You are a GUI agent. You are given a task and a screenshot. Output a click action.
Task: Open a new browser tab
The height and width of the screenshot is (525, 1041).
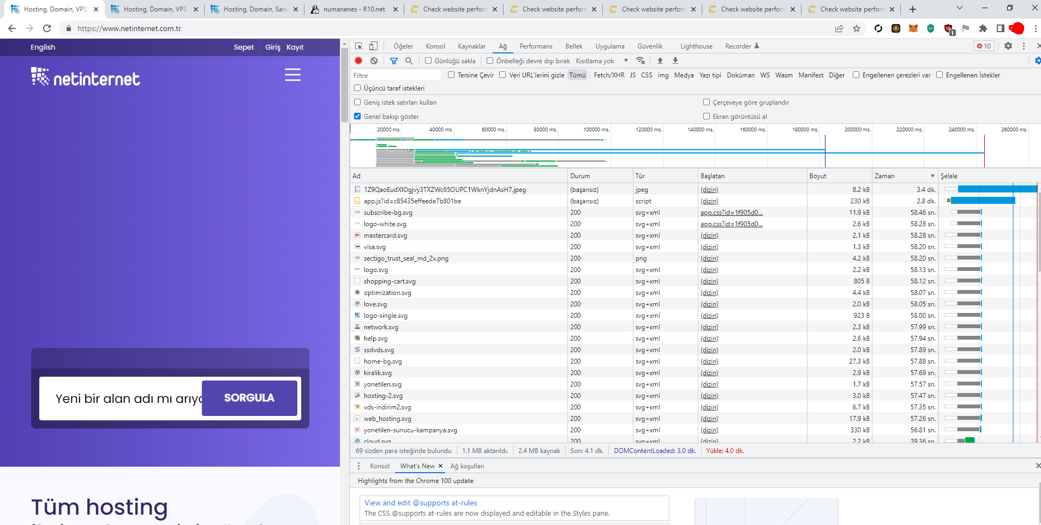913,9
